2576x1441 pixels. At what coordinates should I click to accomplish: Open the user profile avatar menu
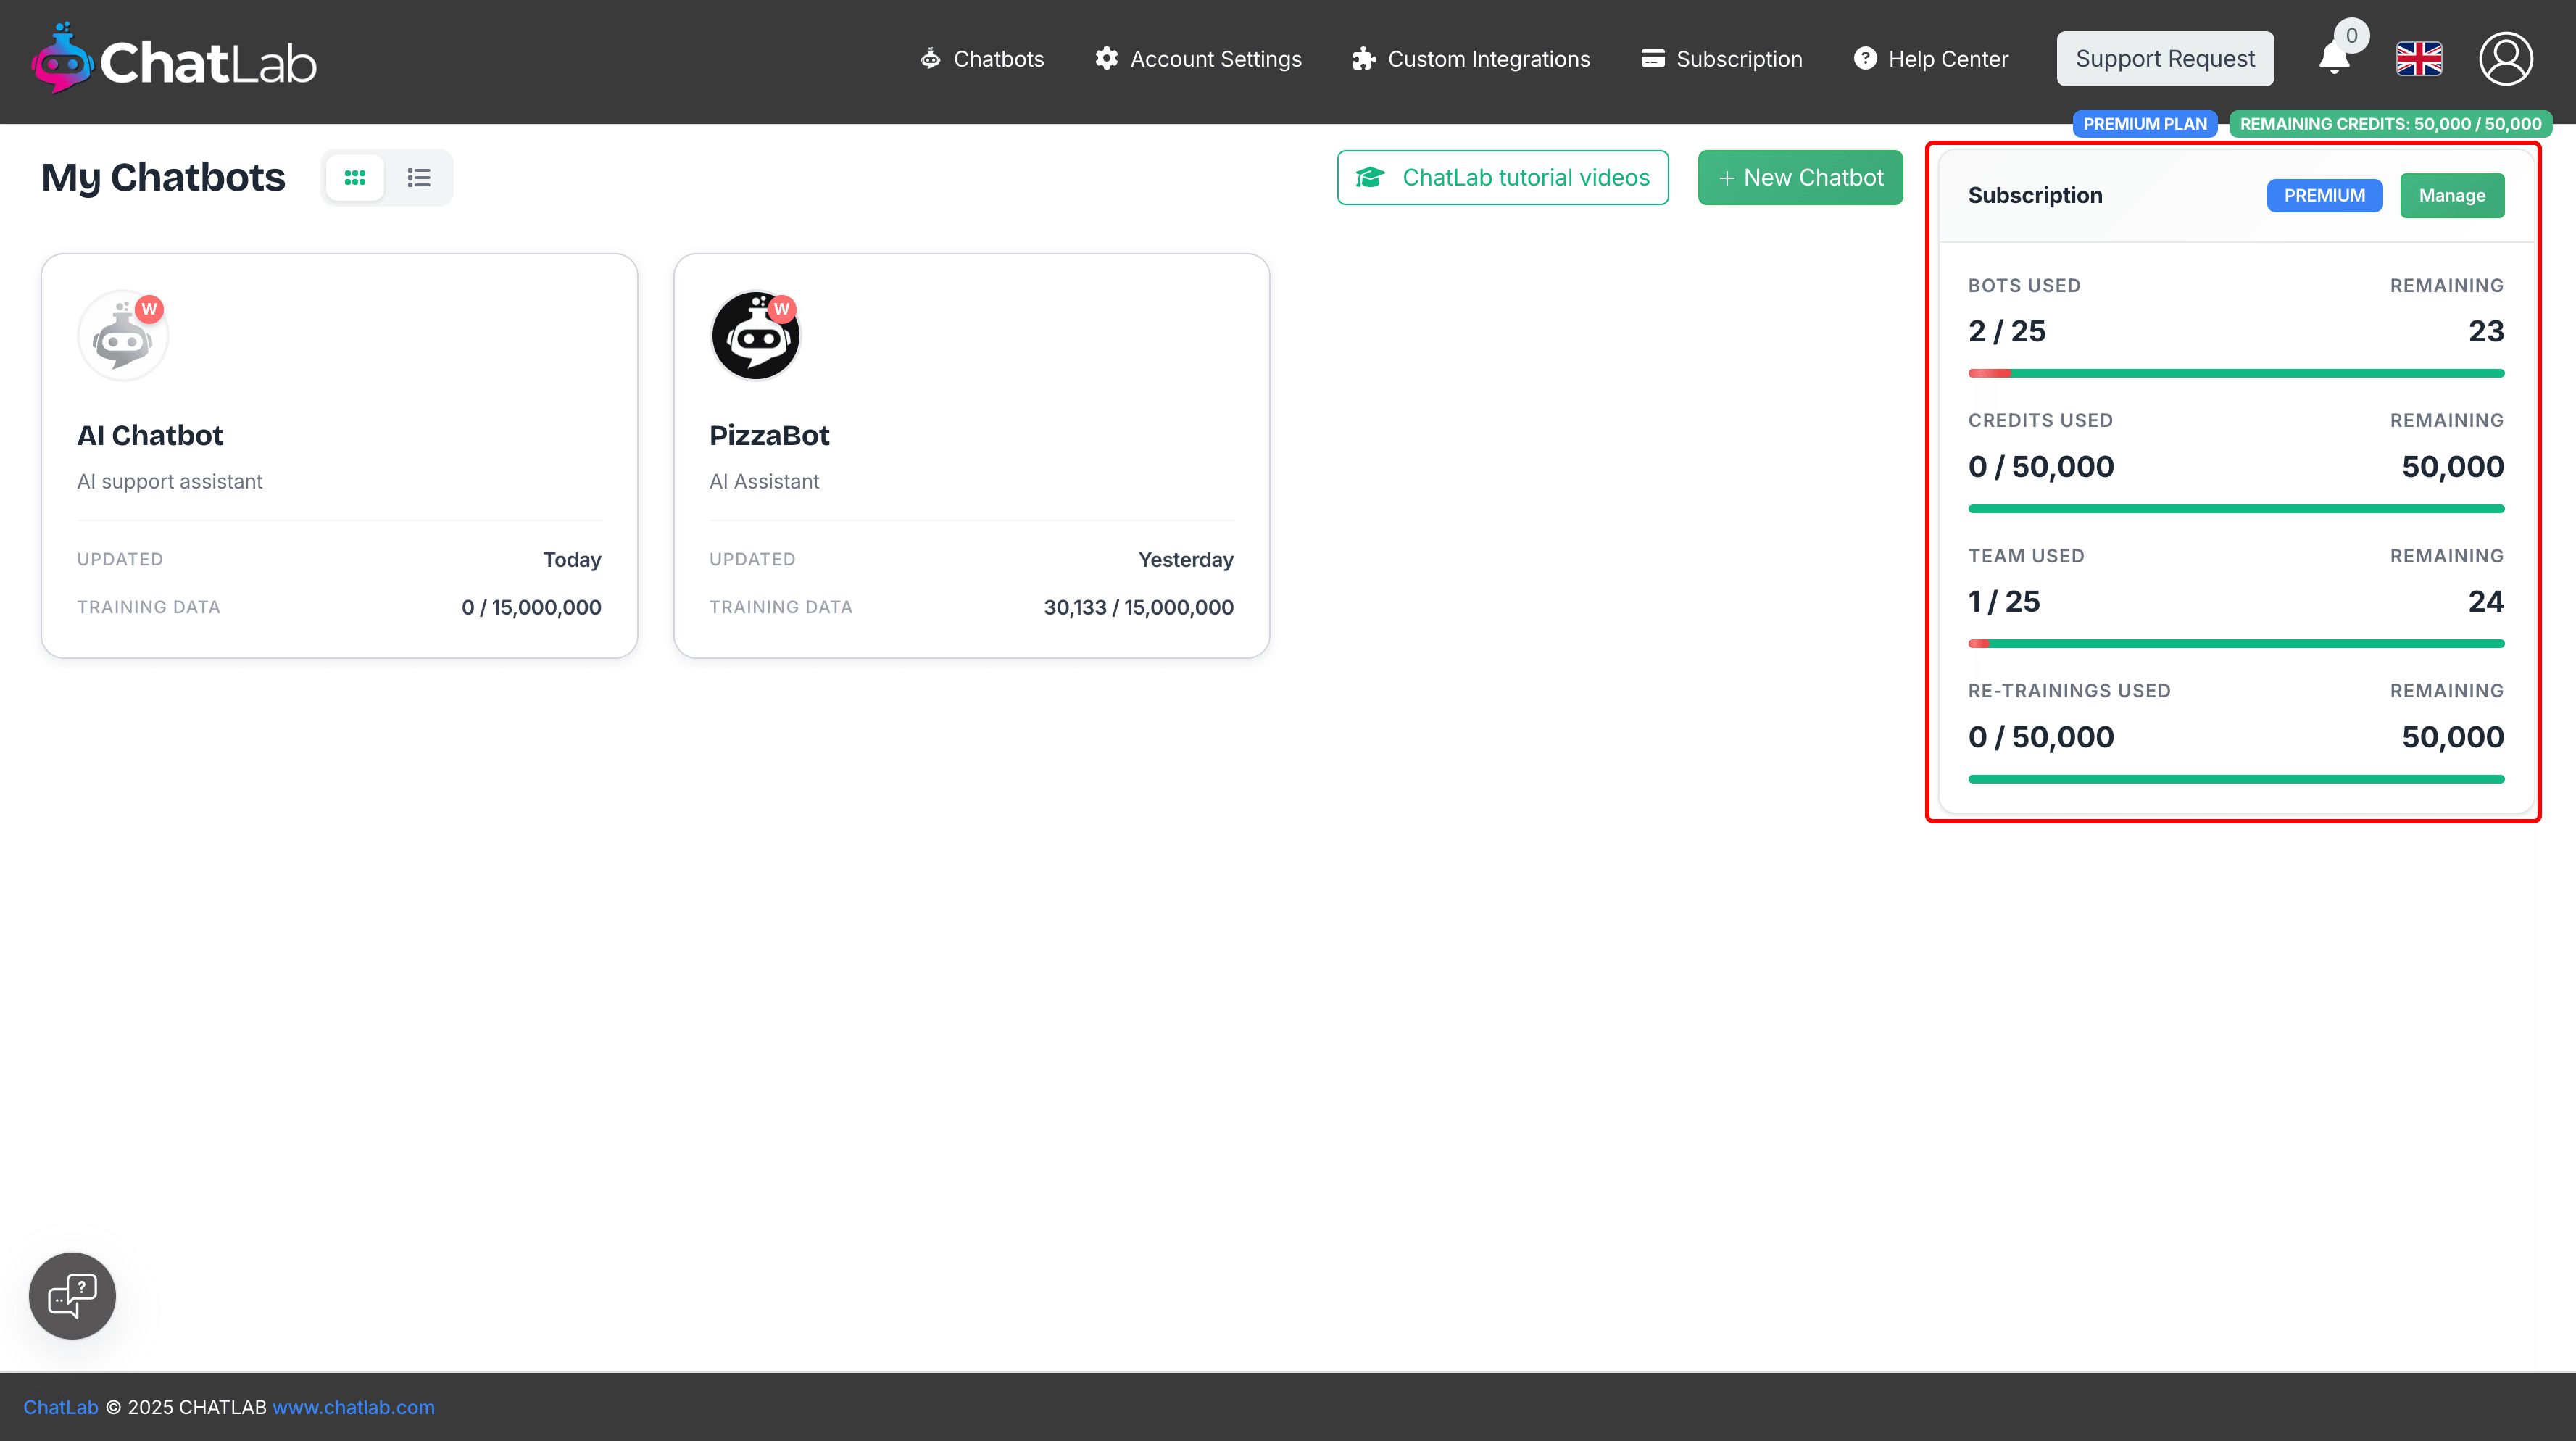click(x=2505, y=59)
